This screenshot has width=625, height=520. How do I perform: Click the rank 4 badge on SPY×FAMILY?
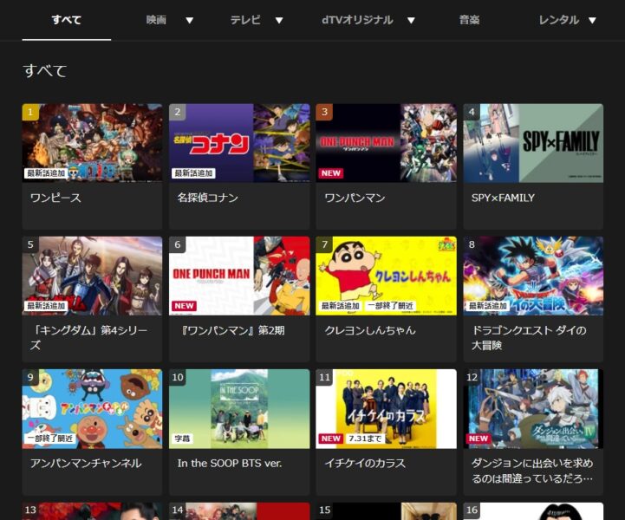[x=472, y=112]
